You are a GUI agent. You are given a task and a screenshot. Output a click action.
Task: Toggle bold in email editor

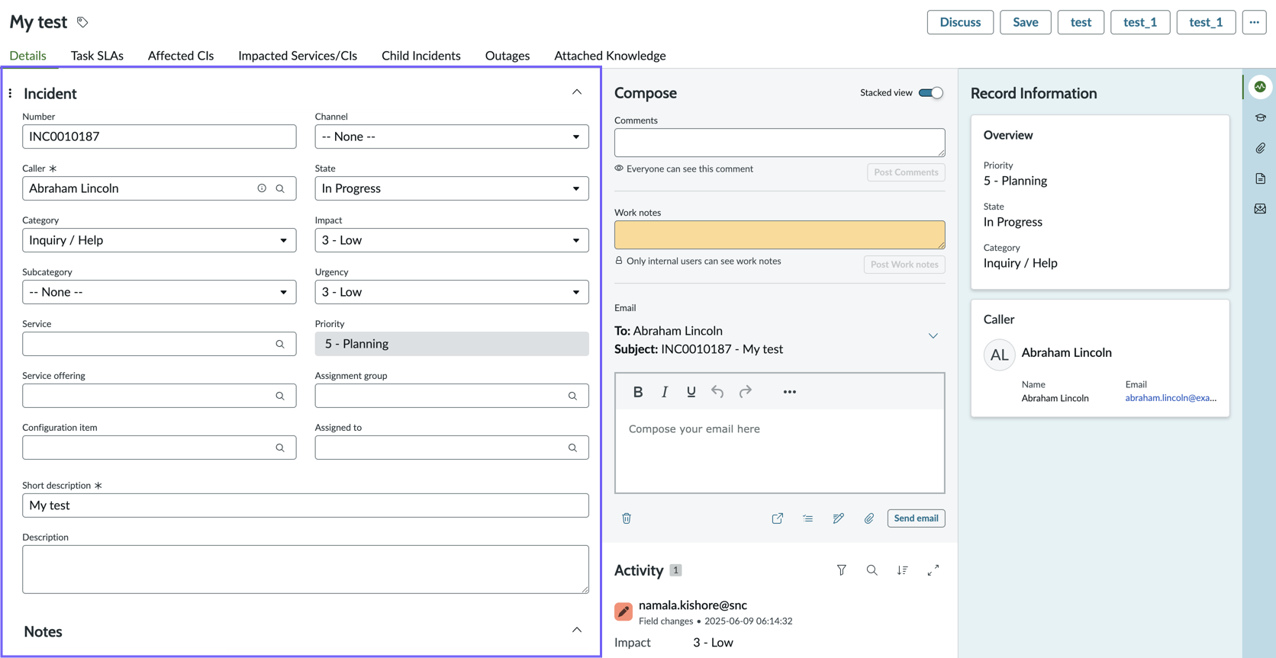point(638,392)
